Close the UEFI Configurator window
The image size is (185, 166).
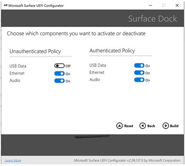pyautogui.click(x=177, y=5)
